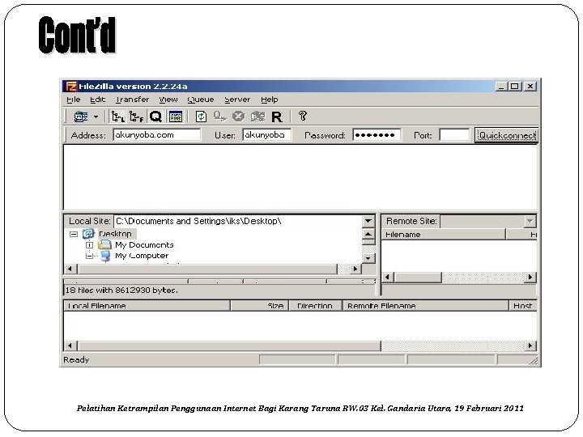Click queue Host column header
The height and width of the screenshot is (437, 583).
pos(523,306)
